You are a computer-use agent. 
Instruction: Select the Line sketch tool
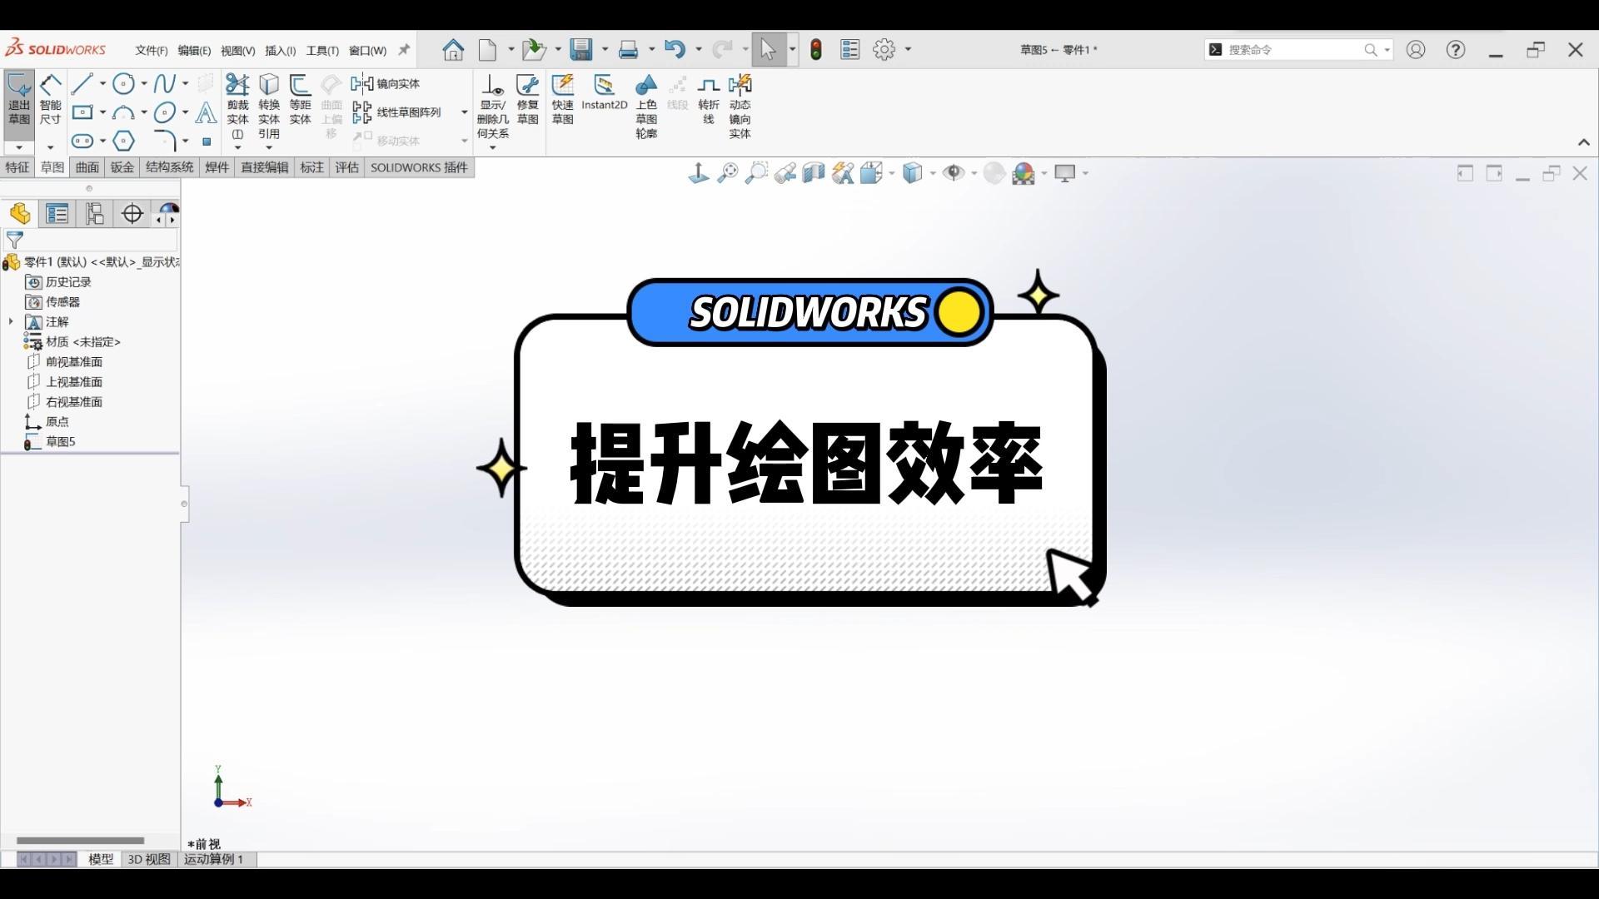tap(82, 83)
